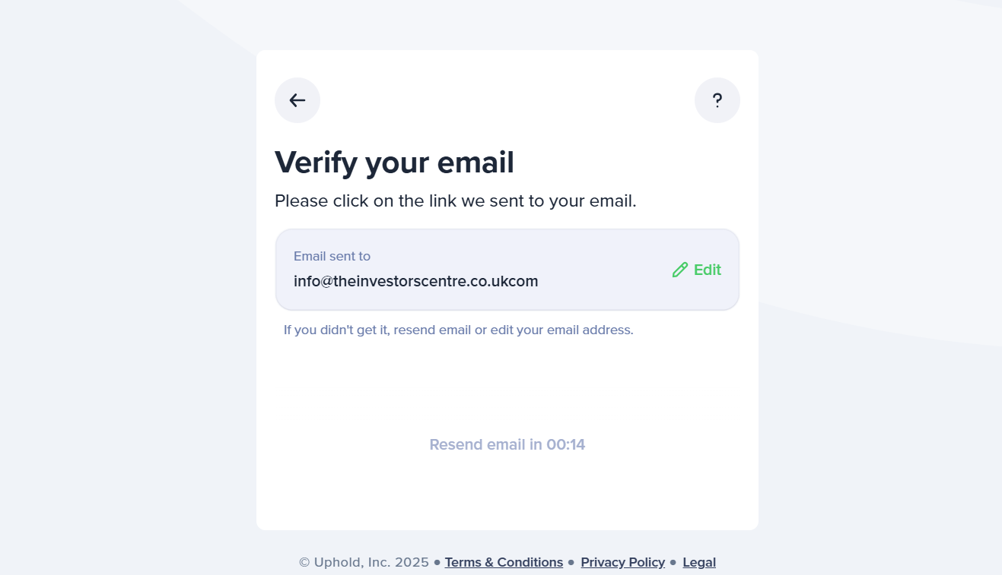This screenshot has width=1002, height=575.
Task: Click the 'Please click on the link' instruction
Action: (x=456, y=201)
